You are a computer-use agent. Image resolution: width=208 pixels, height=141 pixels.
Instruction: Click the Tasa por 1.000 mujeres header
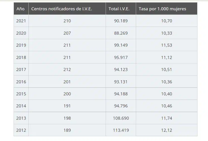[x=162, y=9]
